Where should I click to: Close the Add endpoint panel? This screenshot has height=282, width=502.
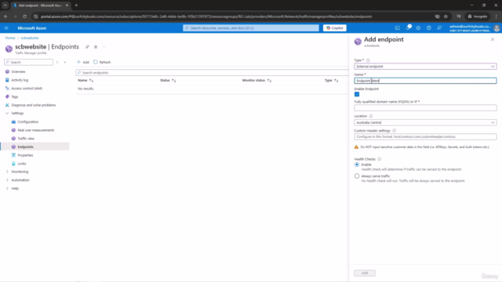(x=493, y=39)
